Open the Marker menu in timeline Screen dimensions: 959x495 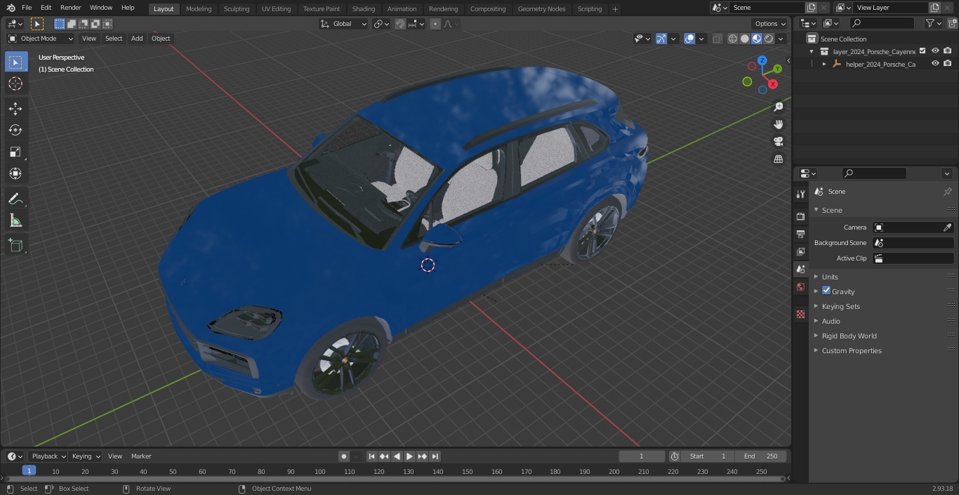(x=141, y=456)
